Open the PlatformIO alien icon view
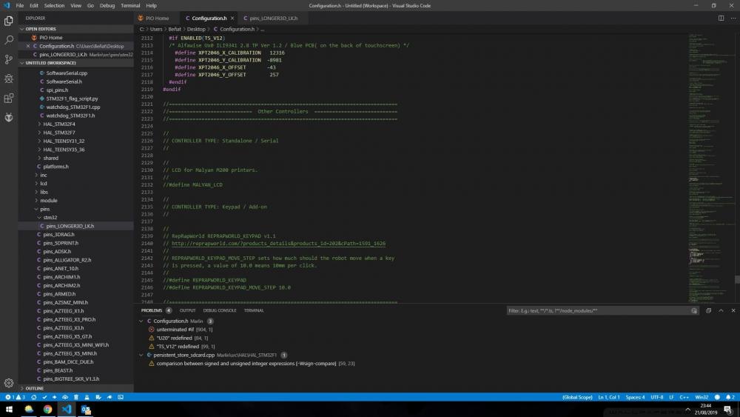The width and height of the screenshot is (740, 417). [9, 117]
